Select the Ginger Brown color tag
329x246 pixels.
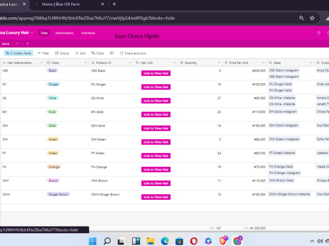coord(58,194)
